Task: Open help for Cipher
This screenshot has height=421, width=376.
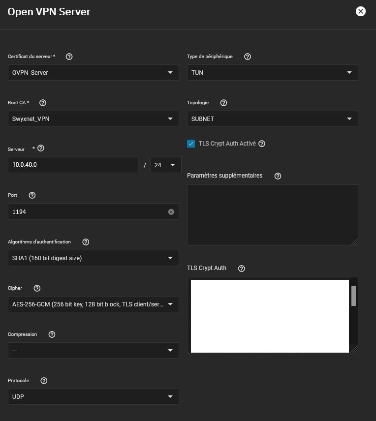Action: pyautogui.click(x=37, y=288)
